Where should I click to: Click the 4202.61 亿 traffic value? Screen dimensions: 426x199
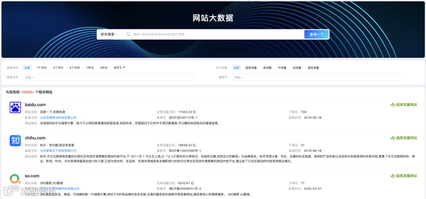(x=186, y=183)
